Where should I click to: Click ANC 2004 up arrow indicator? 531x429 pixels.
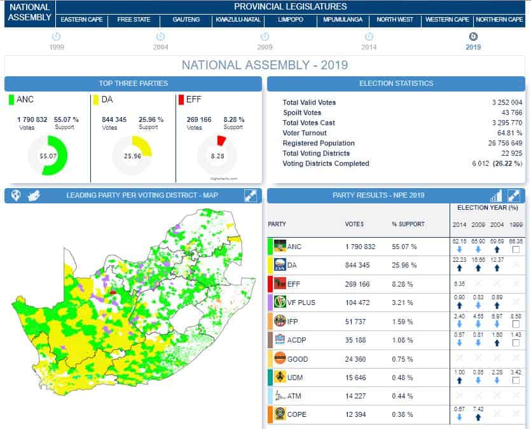click(x=497, y=250)
